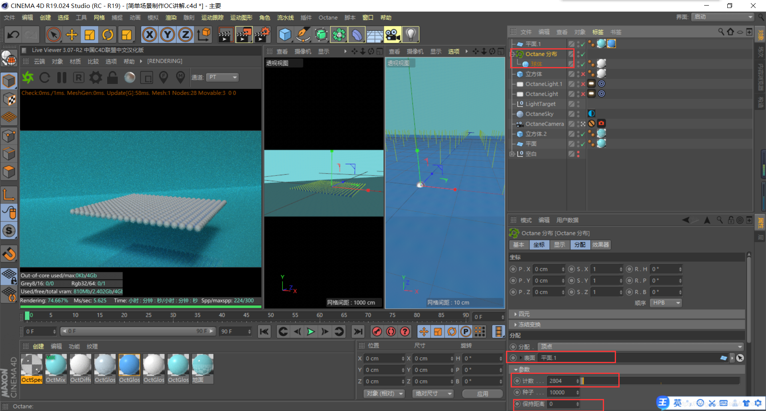Toggle Y axis lock
This screenshot has width=766, height=411.
coord(168,35)
